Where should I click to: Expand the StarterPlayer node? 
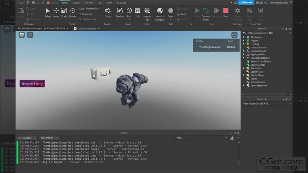(244, 75)
